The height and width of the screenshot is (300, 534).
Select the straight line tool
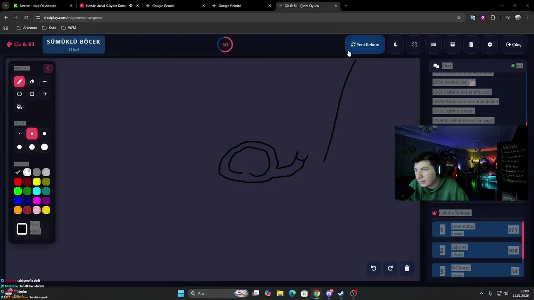tap(45, 82)
